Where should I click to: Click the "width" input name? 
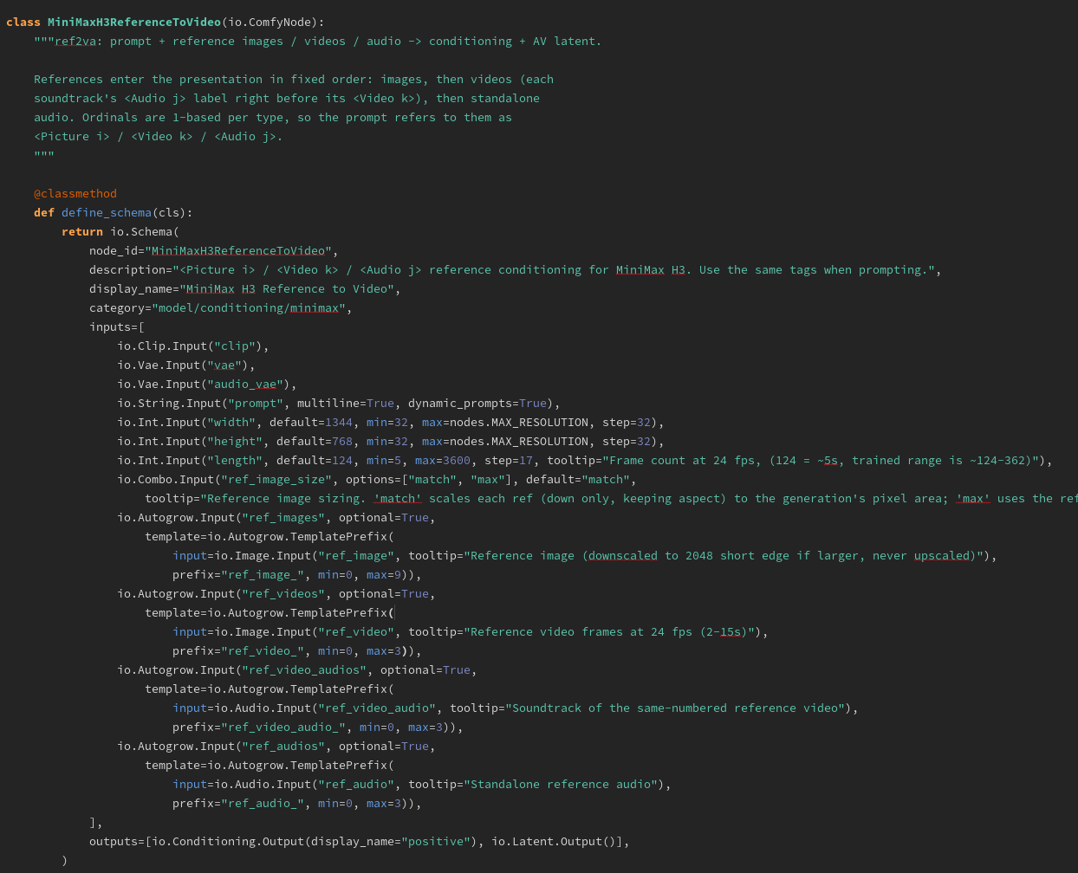click(231, 422)
